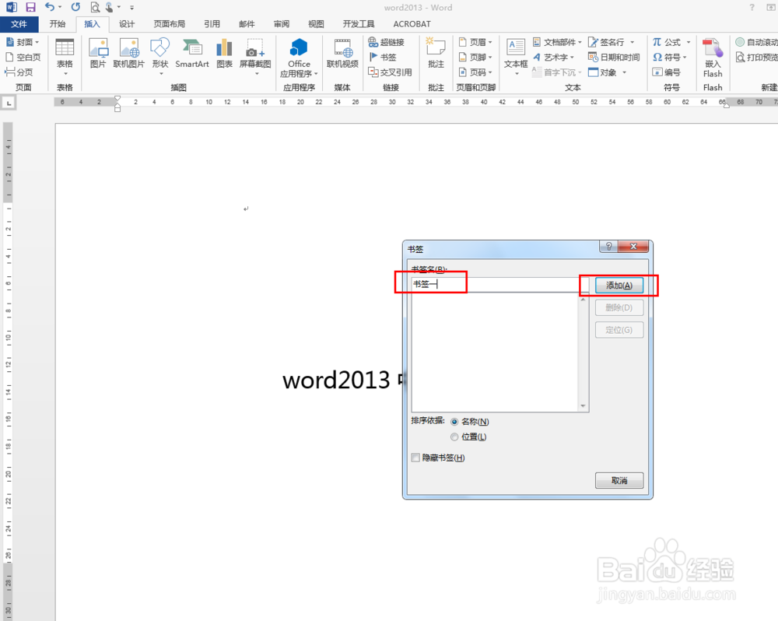Switch to the Review (审阅) tab
This screenshot has height=621, width=778.
[x=282, y=24]
